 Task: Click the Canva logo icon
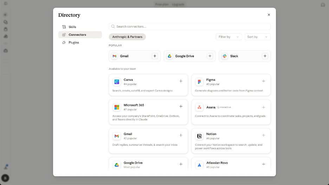[117, 82]
